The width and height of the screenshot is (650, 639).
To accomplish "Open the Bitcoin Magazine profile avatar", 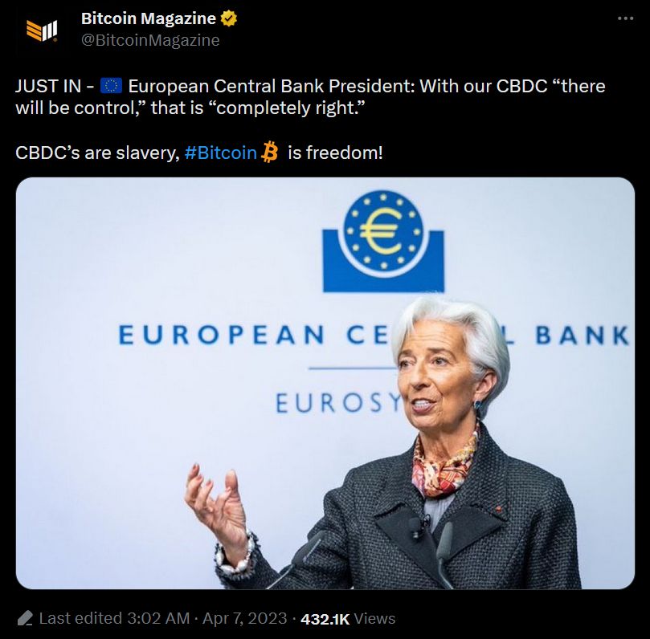I will pos(42,31).
